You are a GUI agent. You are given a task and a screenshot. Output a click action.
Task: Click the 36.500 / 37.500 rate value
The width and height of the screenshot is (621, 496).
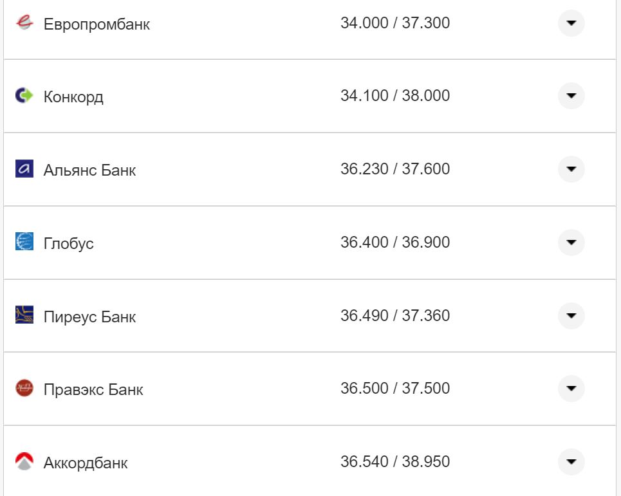[x=394, y=389]
